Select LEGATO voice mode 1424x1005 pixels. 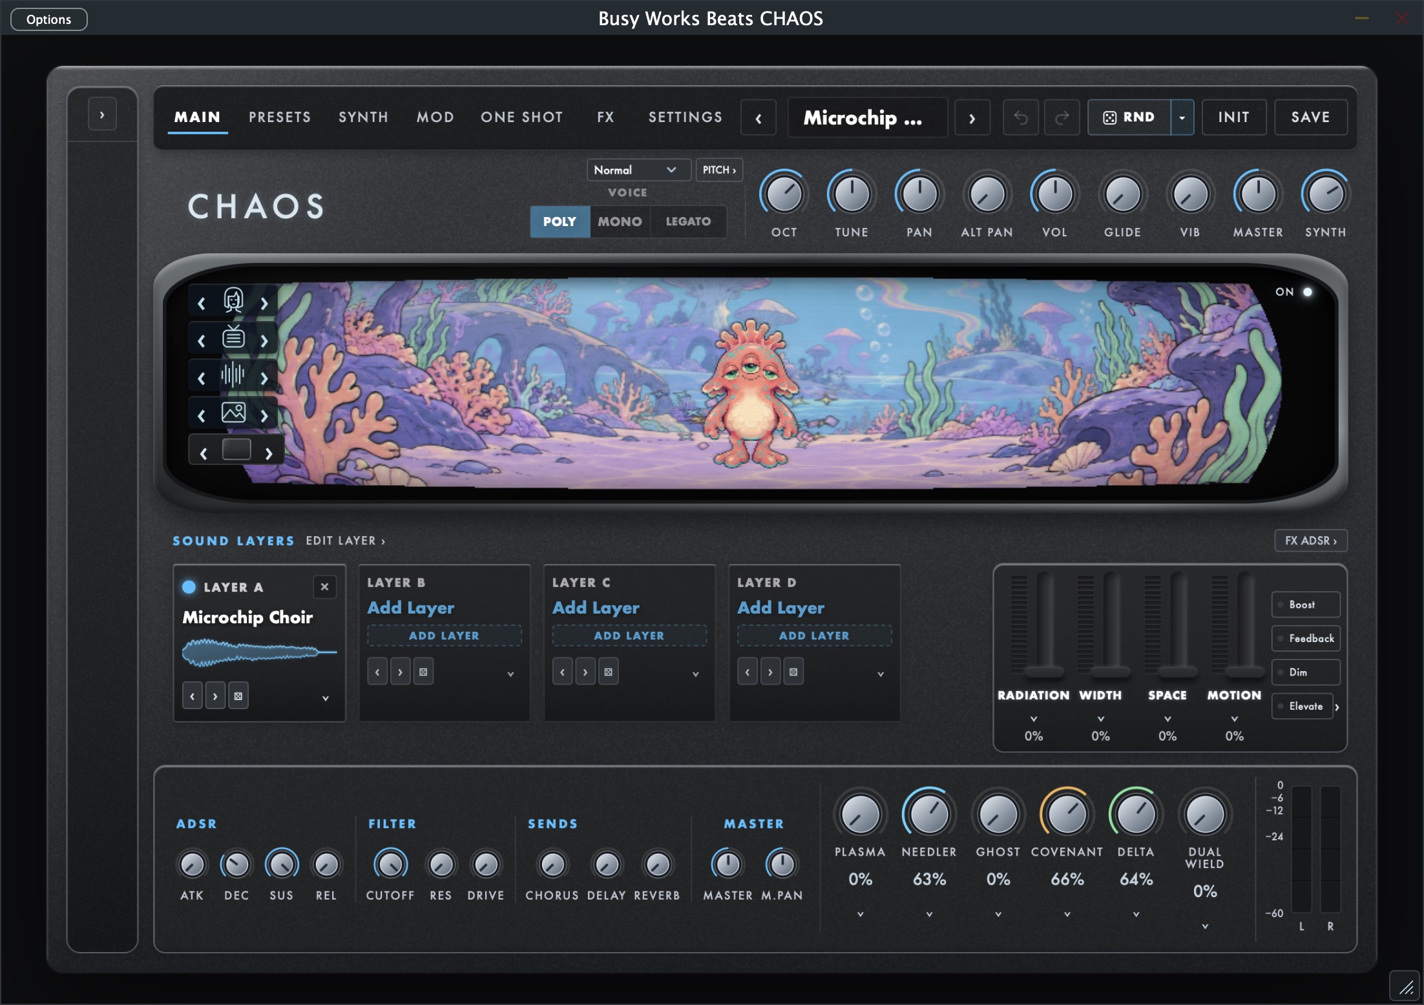coord(688,222)
